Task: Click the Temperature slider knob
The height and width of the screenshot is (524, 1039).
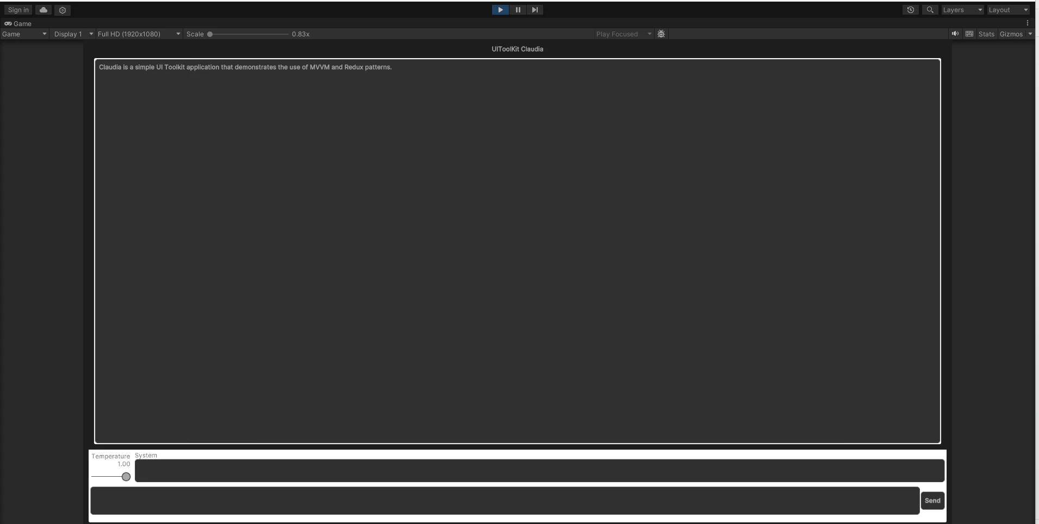Action: tap(126, 477)
